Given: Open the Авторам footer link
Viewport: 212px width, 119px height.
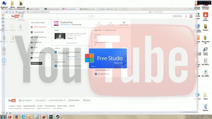Looking at the screenshot, I should pos(40,106).
